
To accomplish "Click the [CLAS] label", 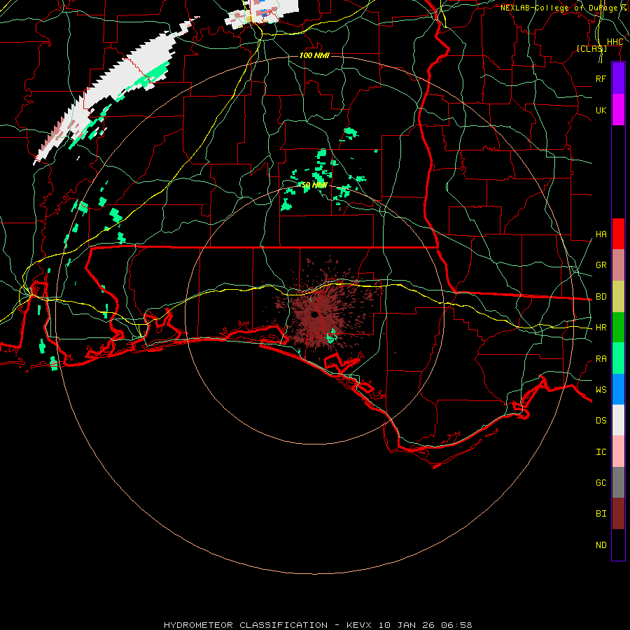I will click(x=591, y=48).
